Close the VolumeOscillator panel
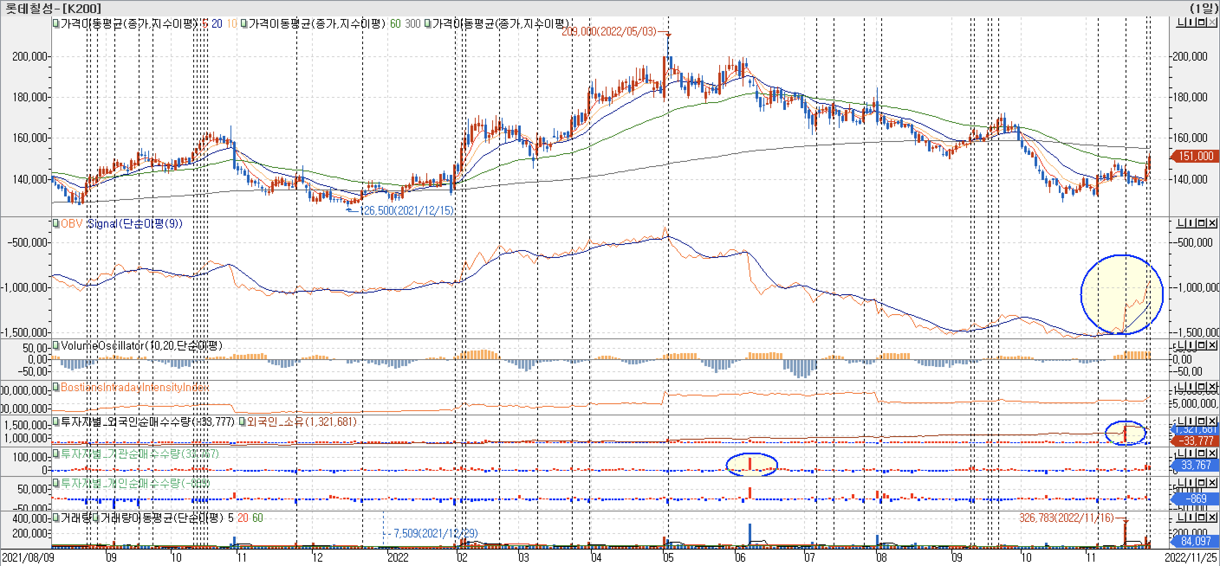This screenshot has height=566, width=1220. [x=1213, y=345]
